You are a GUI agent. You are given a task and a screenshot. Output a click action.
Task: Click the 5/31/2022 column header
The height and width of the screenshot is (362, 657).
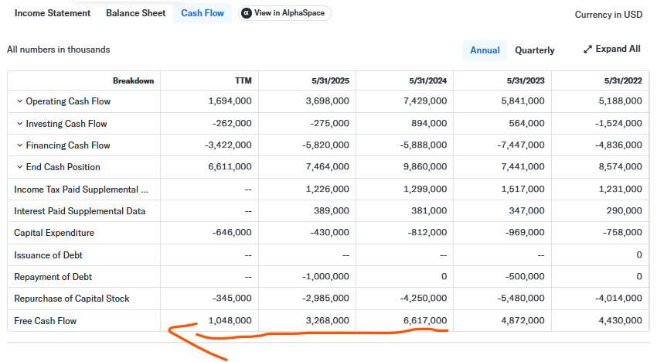623,81
